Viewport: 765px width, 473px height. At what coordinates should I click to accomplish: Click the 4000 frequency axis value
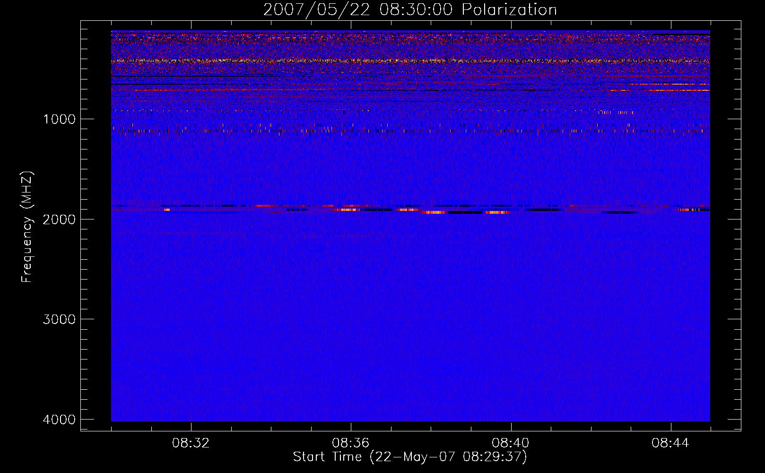(x=59, y=420)
